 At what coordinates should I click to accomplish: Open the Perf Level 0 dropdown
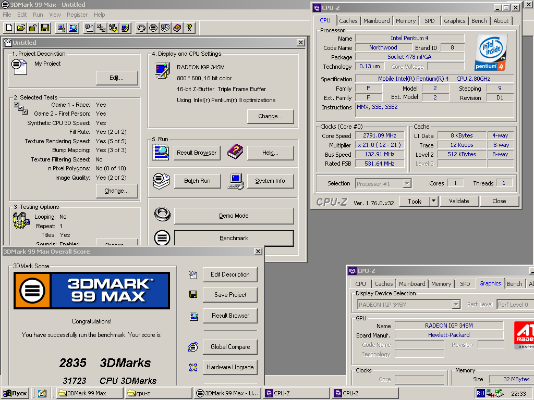(x=515, y=304)
